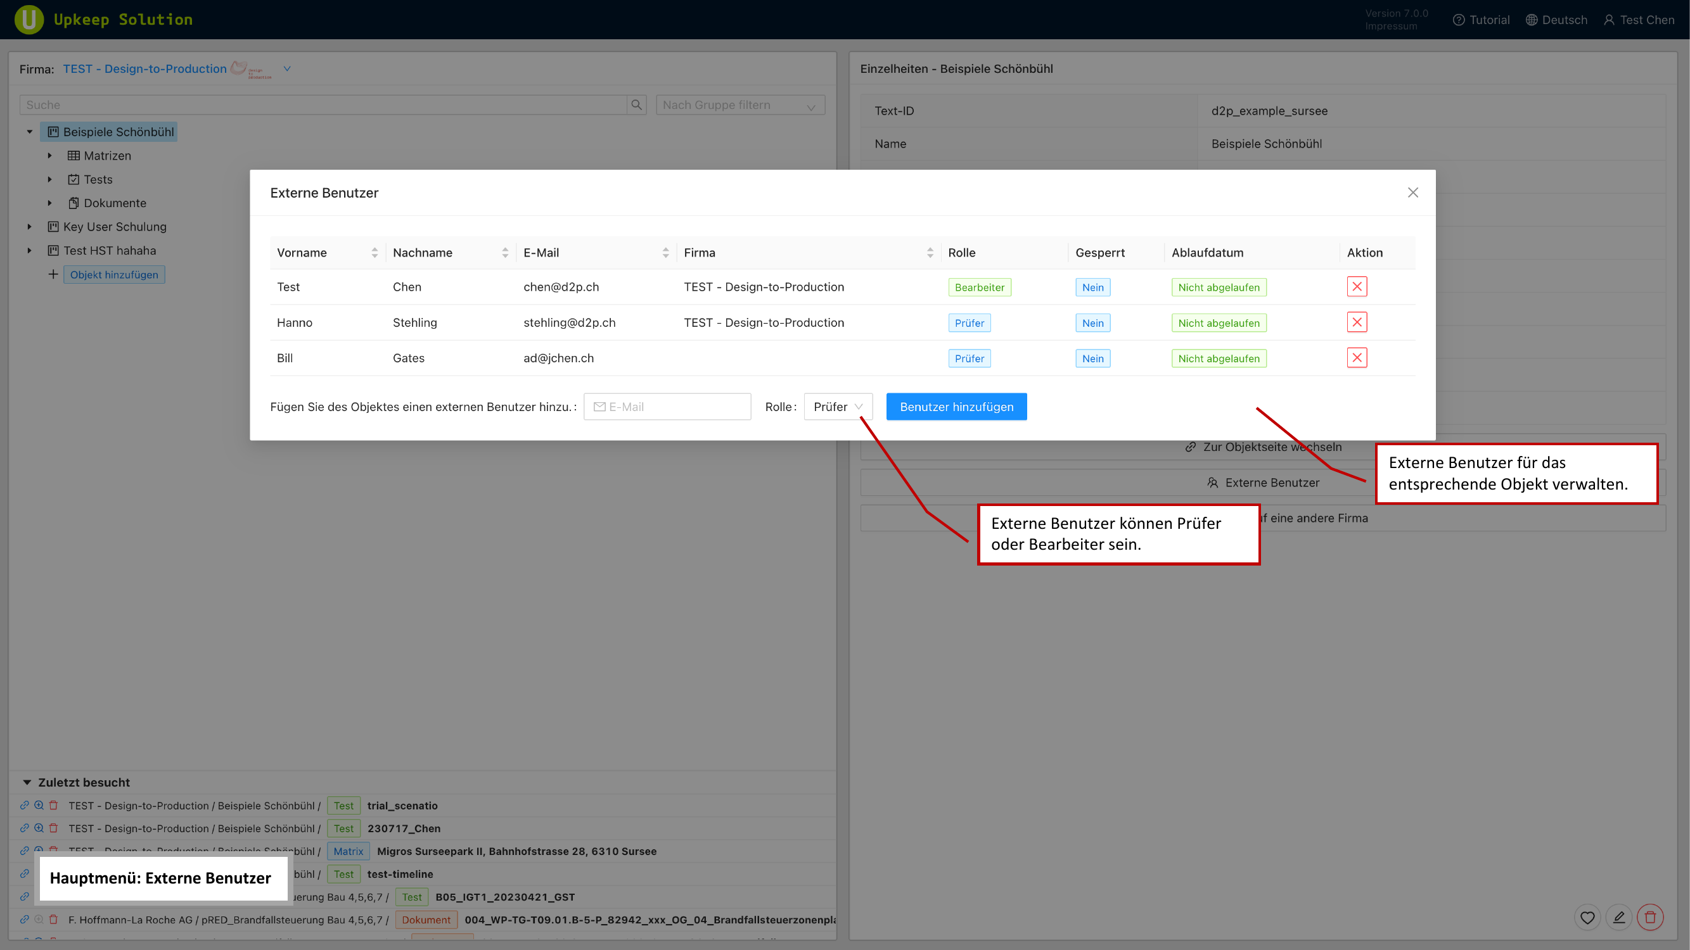This screenshot has height=950, width=1690.
Task: Collapse the Zuletzt besucht section
Action: tap(26, 782)
